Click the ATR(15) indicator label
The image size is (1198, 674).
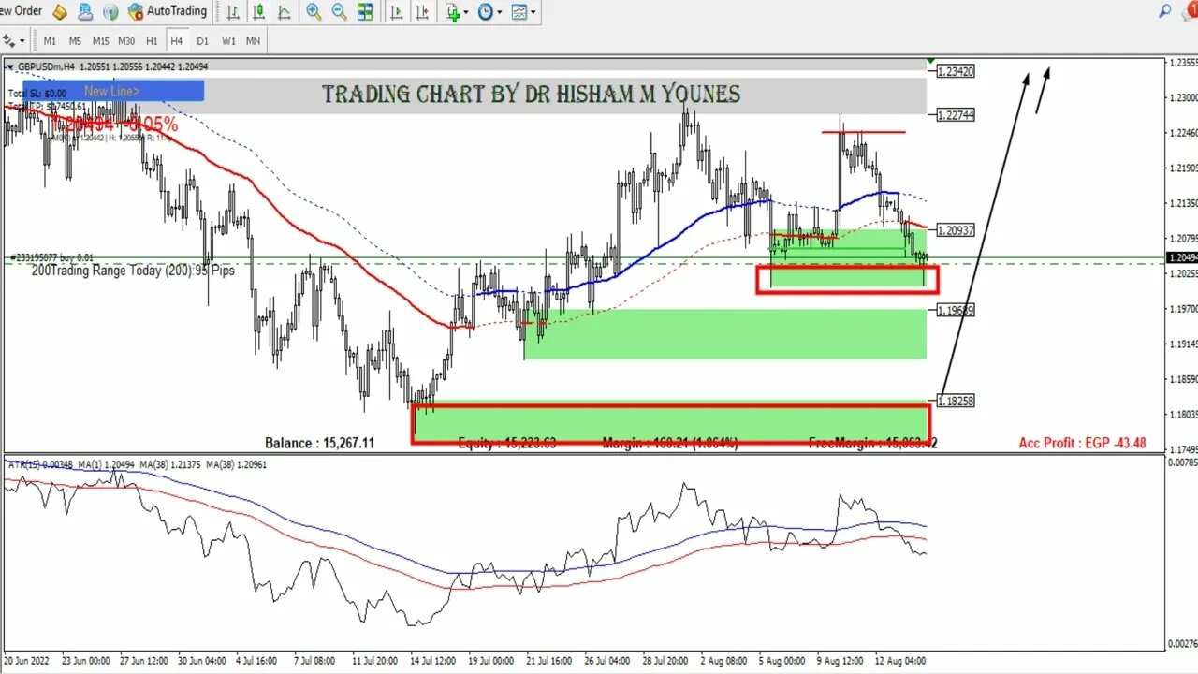point(41,464)
